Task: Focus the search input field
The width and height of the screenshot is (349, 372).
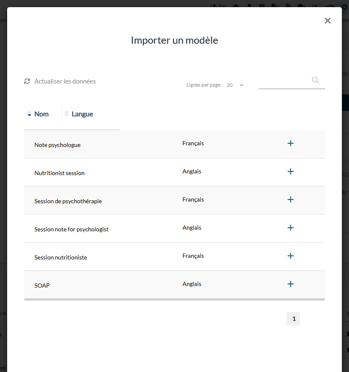Action: click(292, 83)
